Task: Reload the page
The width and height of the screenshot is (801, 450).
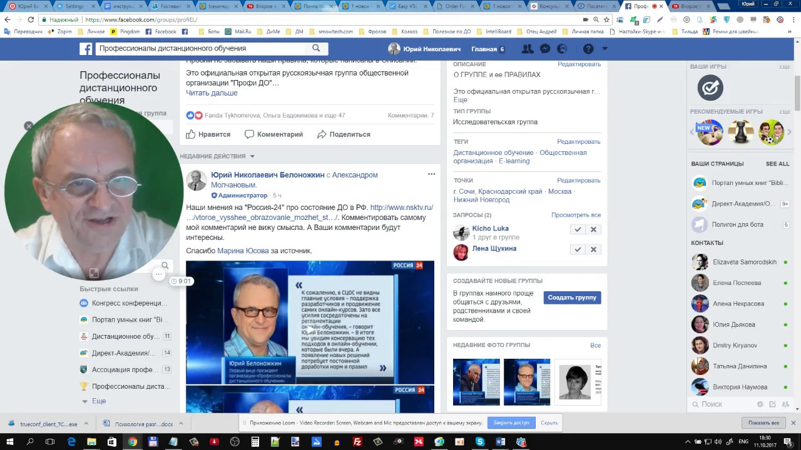Action: [x=31, y=19]
